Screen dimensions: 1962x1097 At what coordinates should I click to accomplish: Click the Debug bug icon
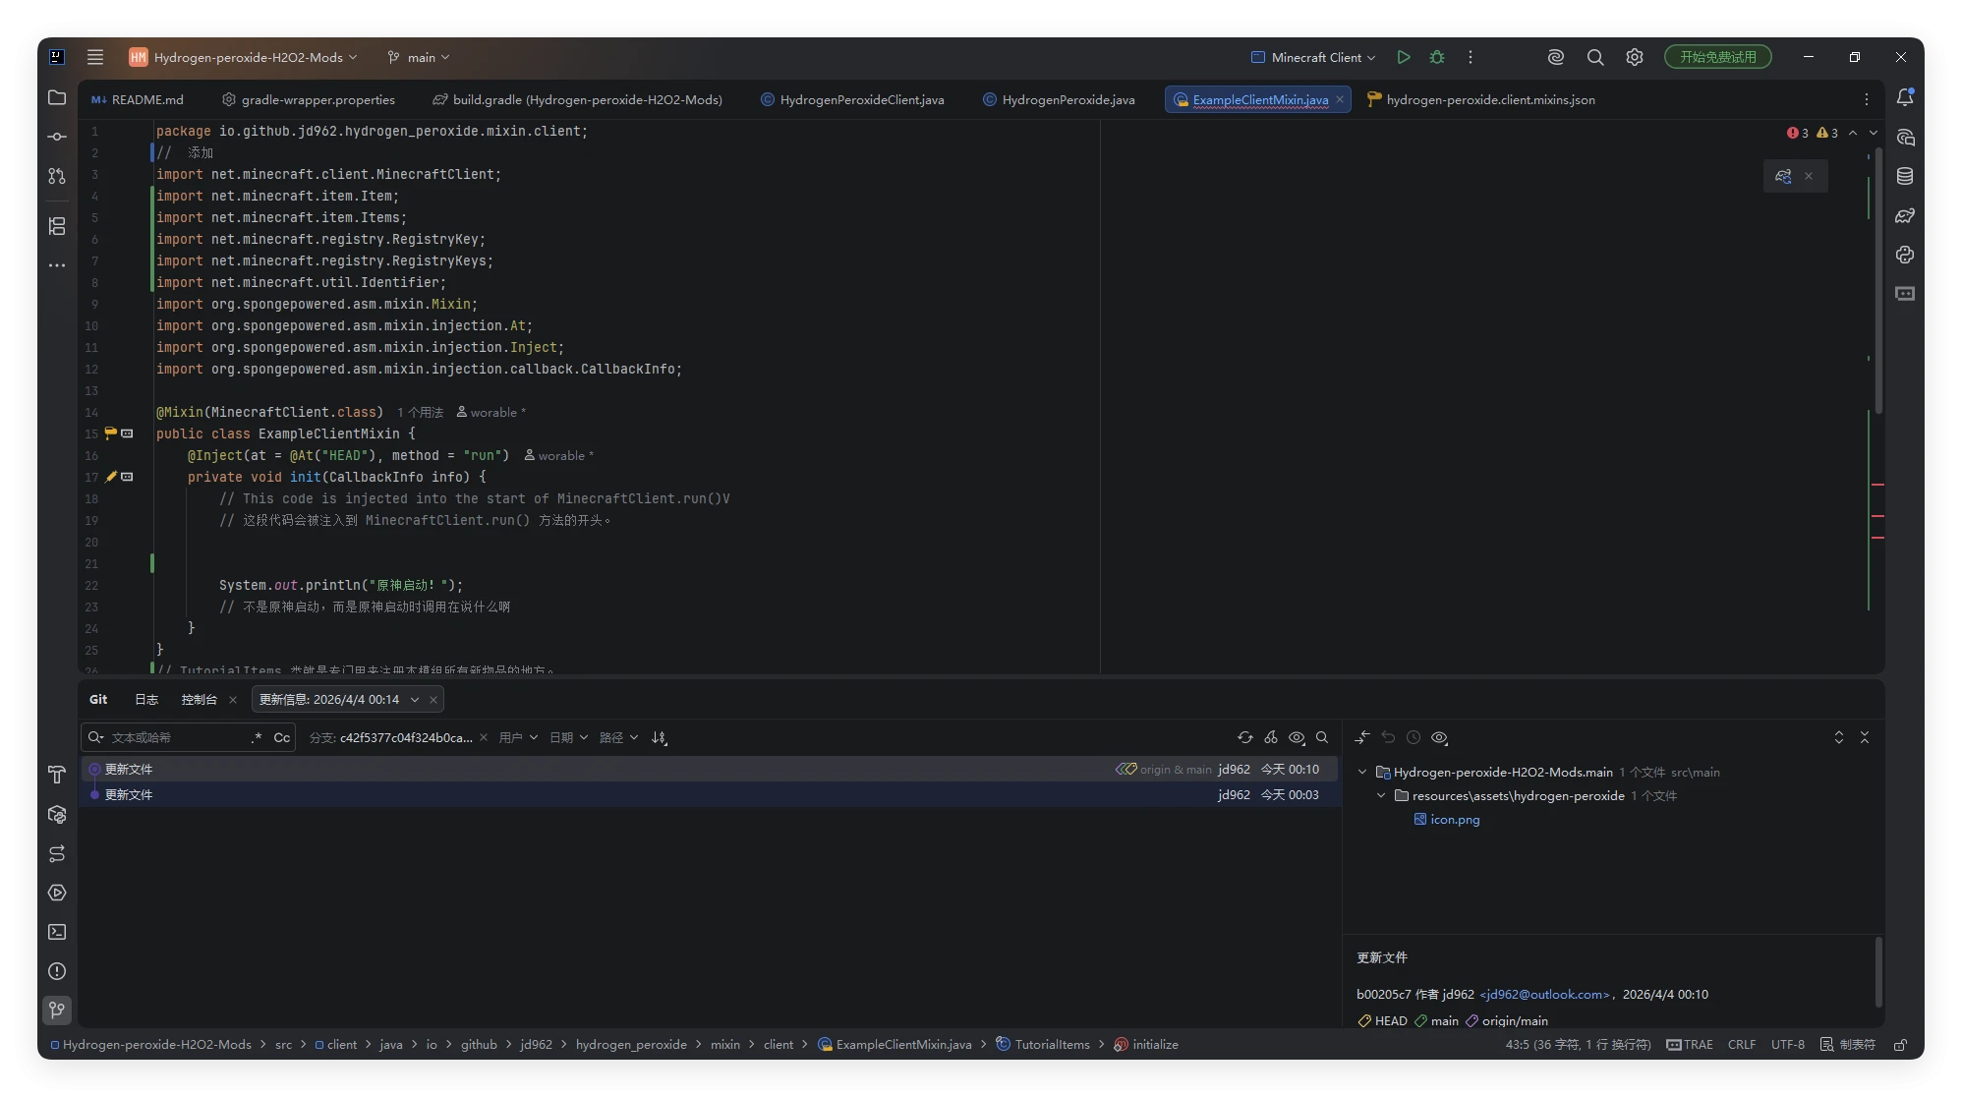coord(1437,57)
